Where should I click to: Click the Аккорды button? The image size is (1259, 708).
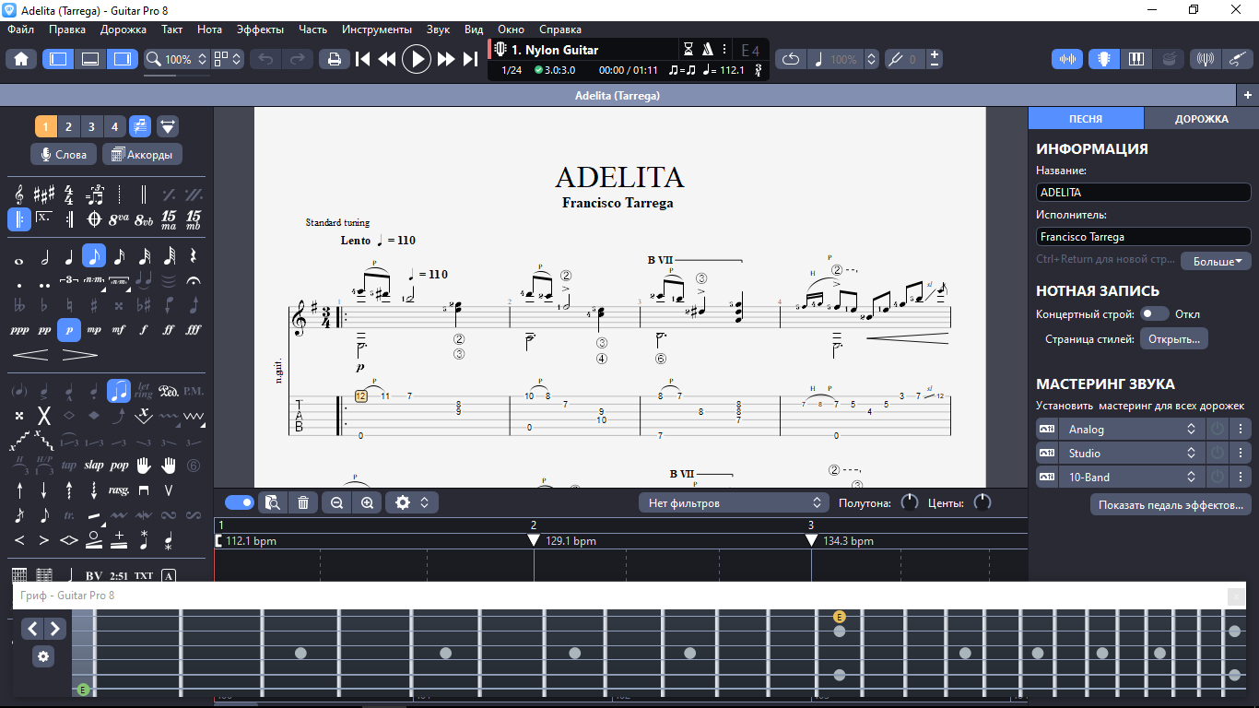142,155
